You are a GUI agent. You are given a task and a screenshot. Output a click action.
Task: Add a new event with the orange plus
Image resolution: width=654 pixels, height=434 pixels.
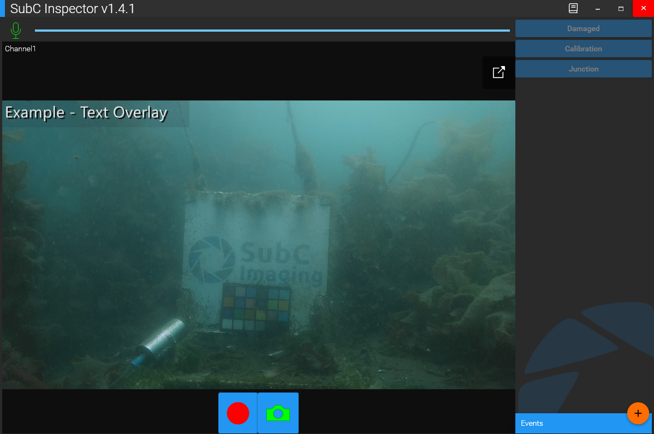pos(638,413)
